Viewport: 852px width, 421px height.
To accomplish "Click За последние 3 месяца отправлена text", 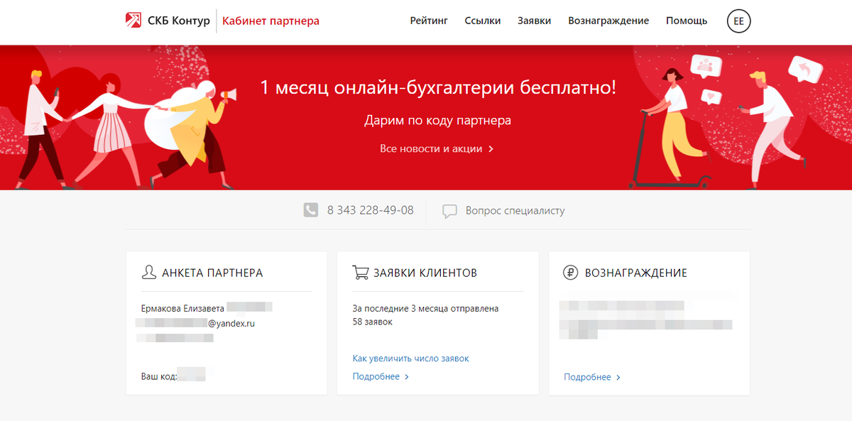I will coord(425,309).
